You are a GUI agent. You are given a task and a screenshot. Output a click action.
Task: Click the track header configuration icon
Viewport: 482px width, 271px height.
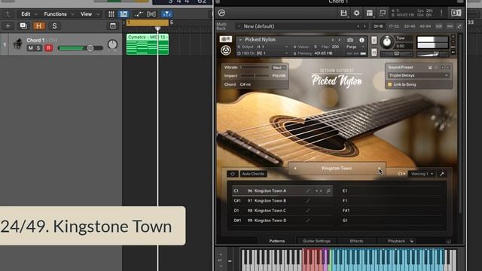tap(113, 26)
